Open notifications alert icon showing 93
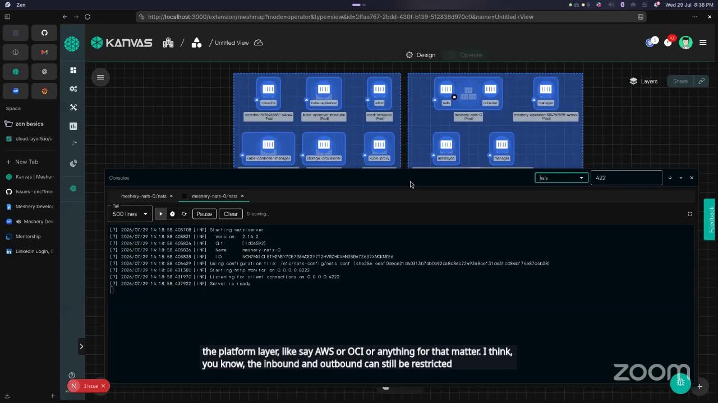 coord(668,43)
